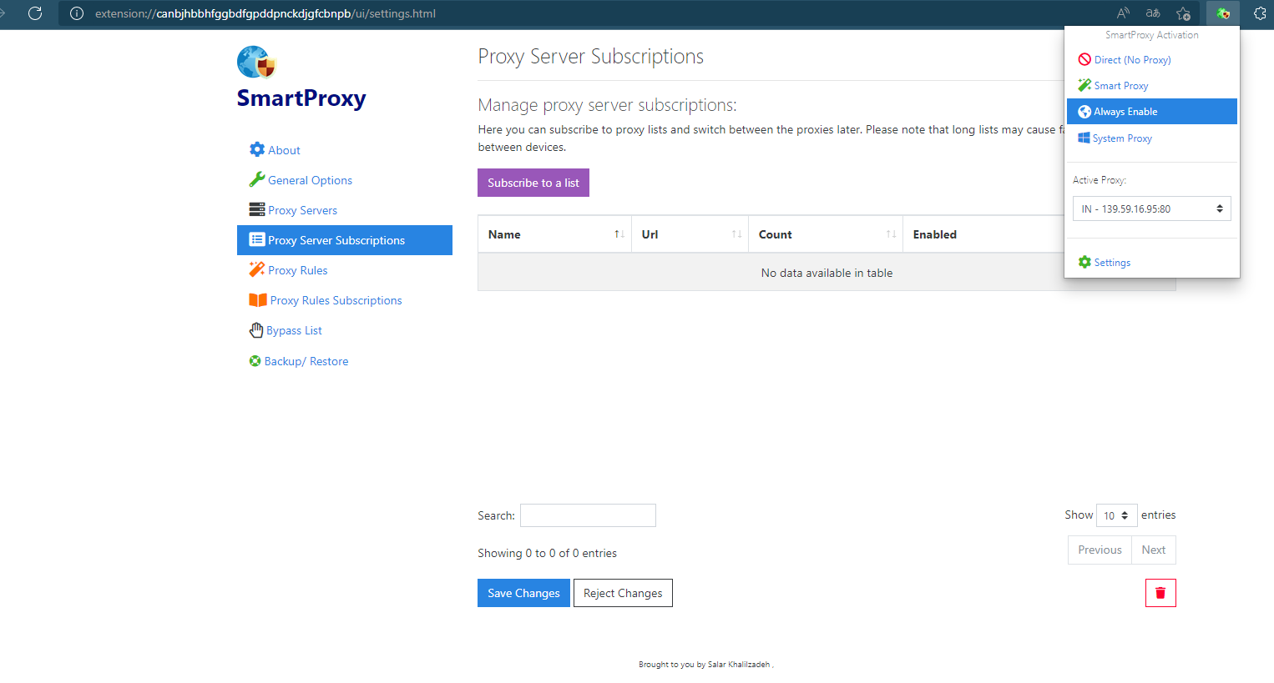This screenshot has width=1274, height=683.
Task: Open the General Options section
Action: pyautogui.click(x=345, y=180)
